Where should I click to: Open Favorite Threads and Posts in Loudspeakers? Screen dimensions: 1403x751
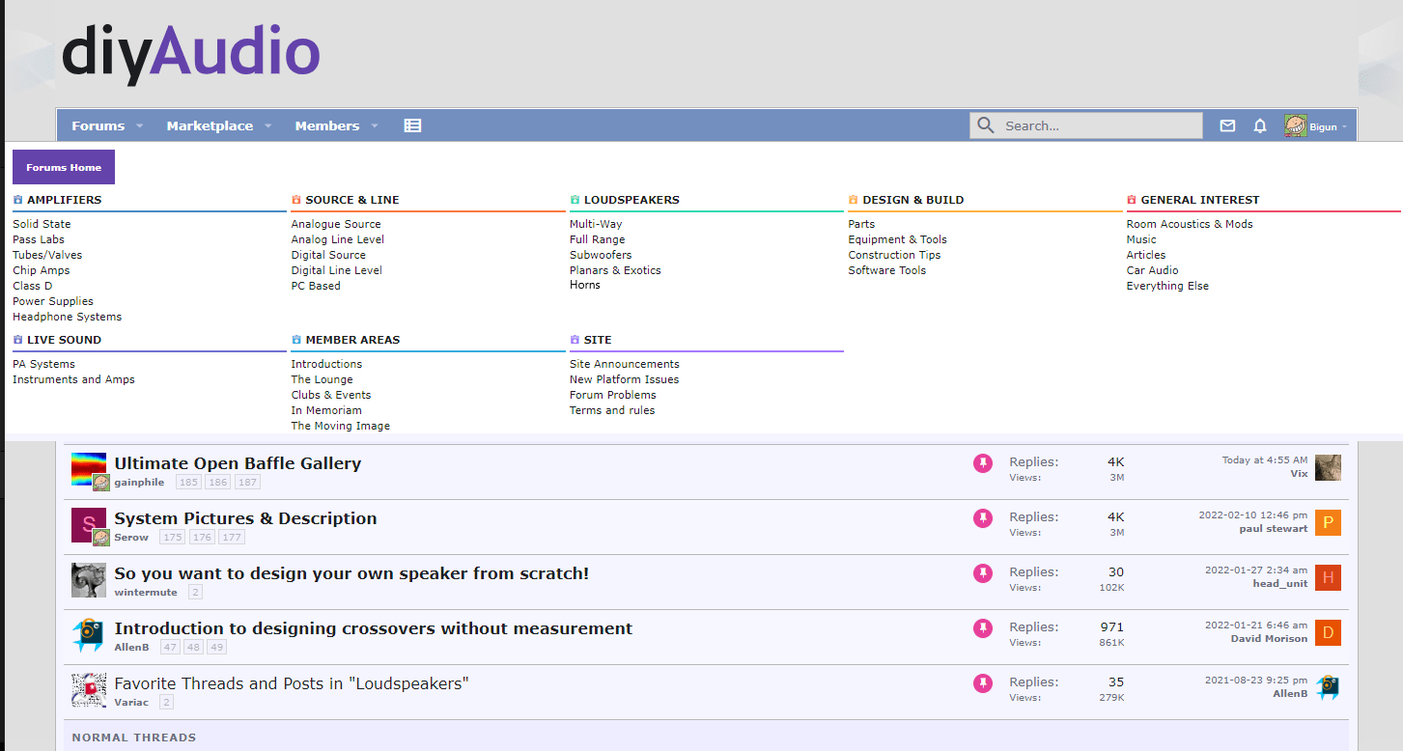(292, 683)
